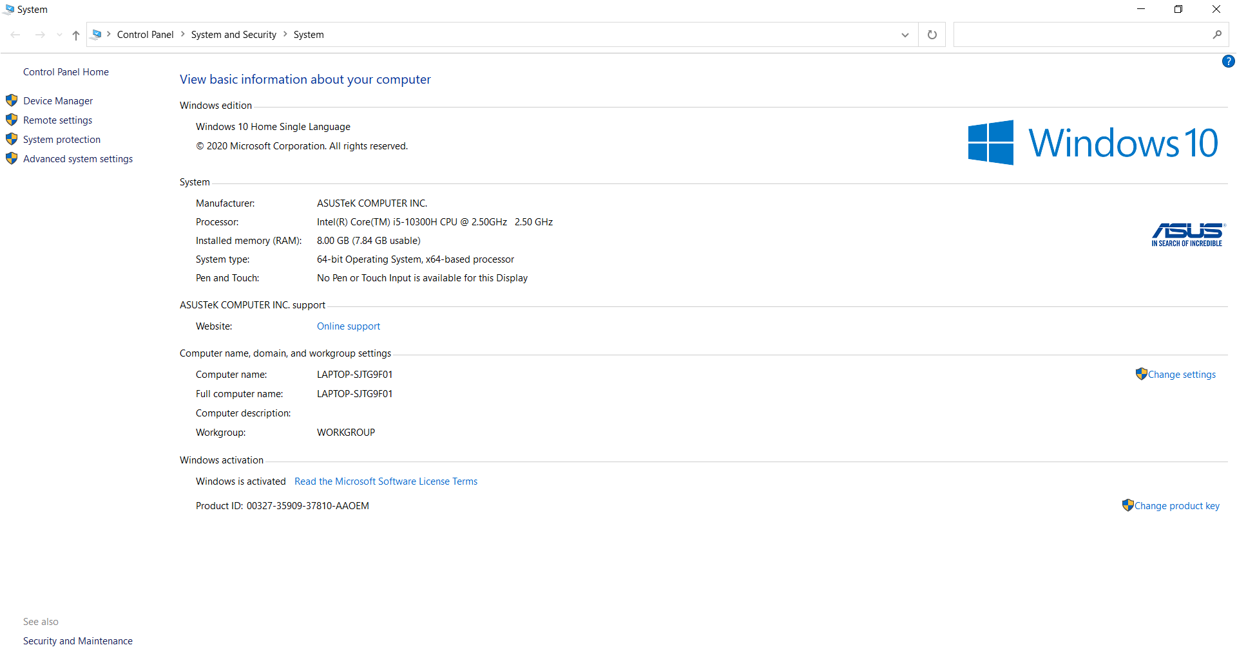
Task: Select computer name LAPTOP-SJTG9F01 in Computer name row
Action: 354,375
